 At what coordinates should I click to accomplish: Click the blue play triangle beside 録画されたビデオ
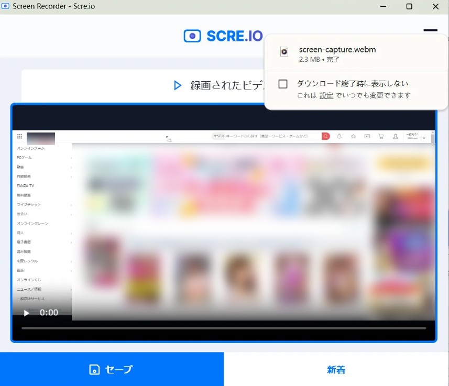tap(178, 85)
